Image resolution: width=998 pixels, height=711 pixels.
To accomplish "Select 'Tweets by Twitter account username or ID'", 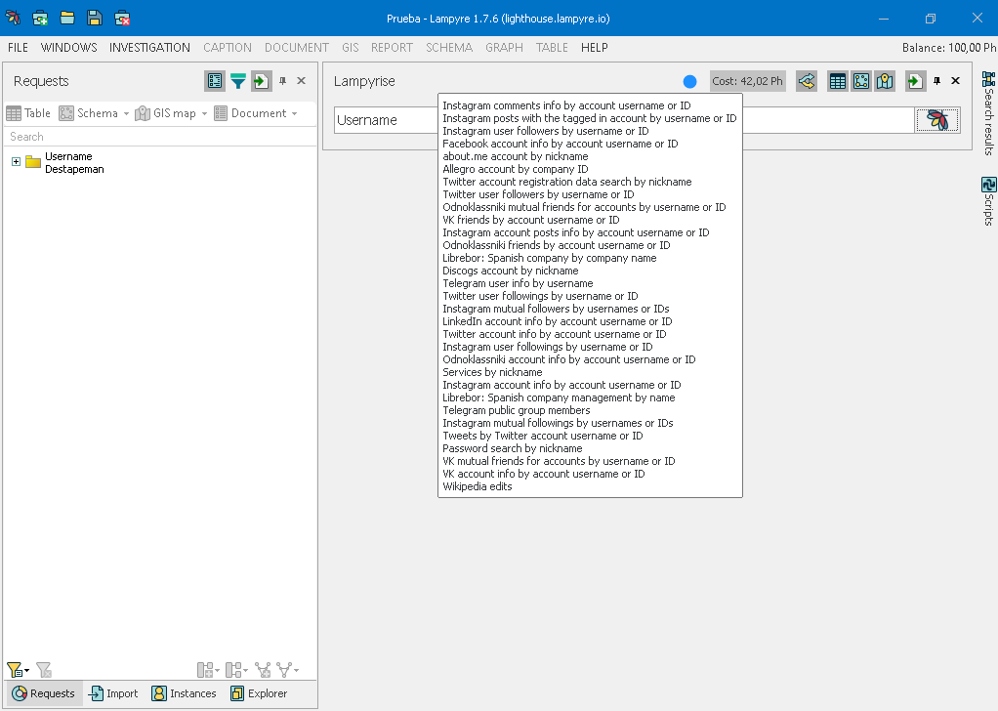I will pos(542,436).
